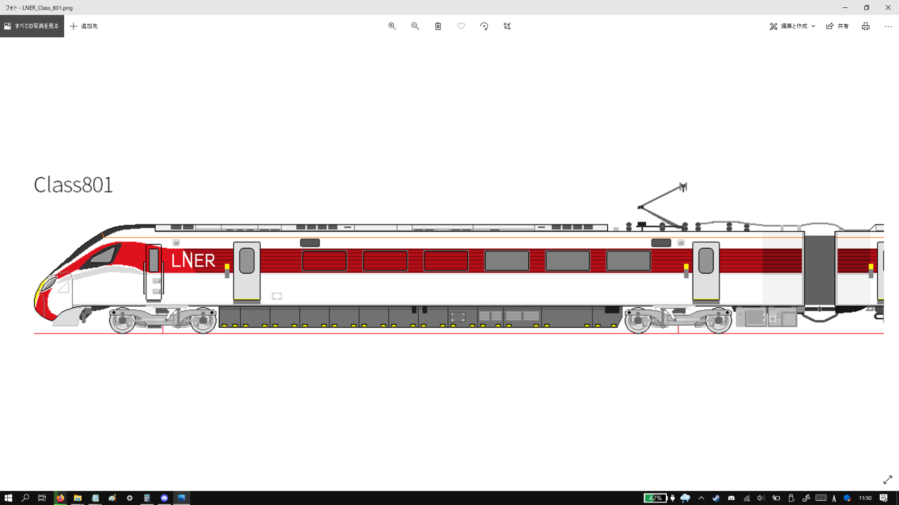Screen dimensions: 899x505
Task: Click the 共有 share button
Action: tap(837, 26)
